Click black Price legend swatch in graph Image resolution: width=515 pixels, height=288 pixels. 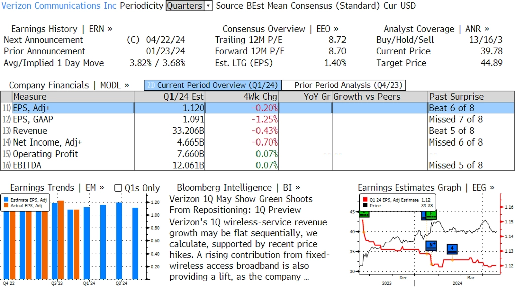[365, 205]
